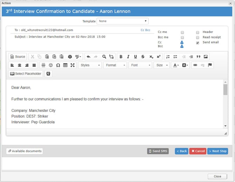Click the Next Step button
Viewport: 235px width, 182px height.
(217, 151)
